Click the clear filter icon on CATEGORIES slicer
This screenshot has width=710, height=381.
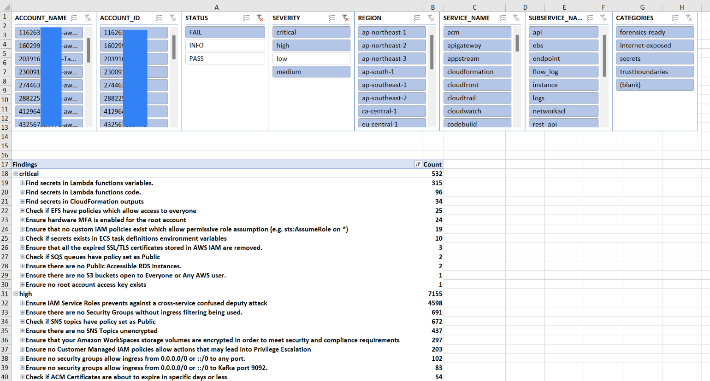click(x=688, y=18)
